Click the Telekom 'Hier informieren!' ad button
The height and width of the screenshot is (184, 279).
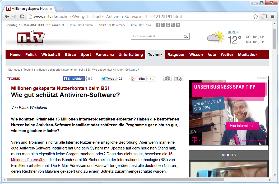[243, 126]
